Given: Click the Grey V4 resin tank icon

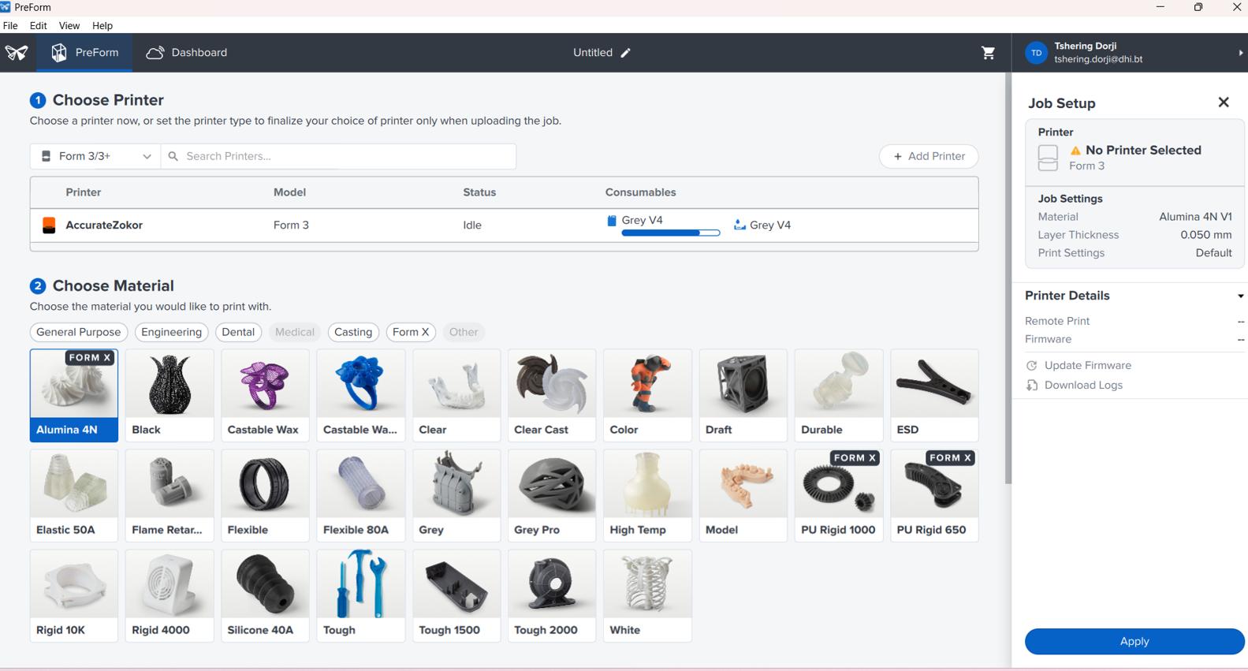Looking at the screenshot, I should coord(739,226).
